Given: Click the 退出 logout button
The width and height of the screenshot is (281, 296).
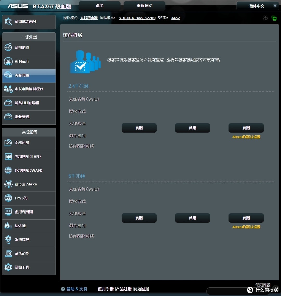Looking at the screenshot, I should pos(99,6).
